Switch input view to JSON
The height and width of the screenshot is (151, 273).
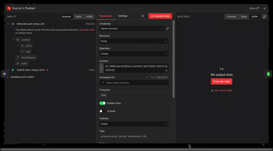click(x=89, y=17)
